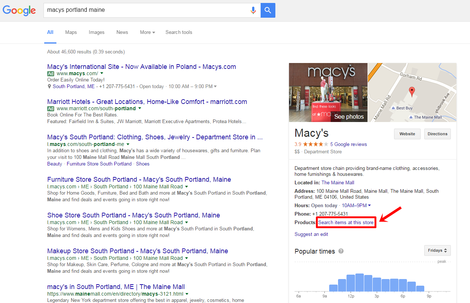Expand the www.macys.com ad dropdown arrow
Image resolution: width=470 pixels, height=303 pixels.
click(102, 74)
